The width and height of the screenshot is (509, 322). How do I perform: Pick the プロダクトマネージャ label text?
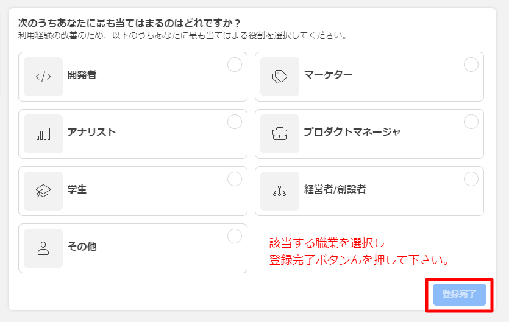[x=352, y=132]
